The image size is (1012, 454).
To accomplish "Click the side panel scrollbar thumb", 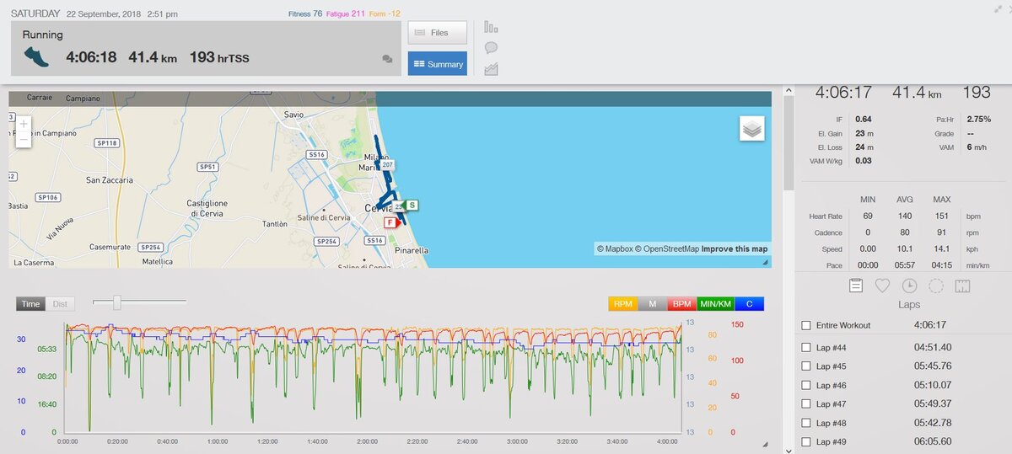I will coord(789,143).
